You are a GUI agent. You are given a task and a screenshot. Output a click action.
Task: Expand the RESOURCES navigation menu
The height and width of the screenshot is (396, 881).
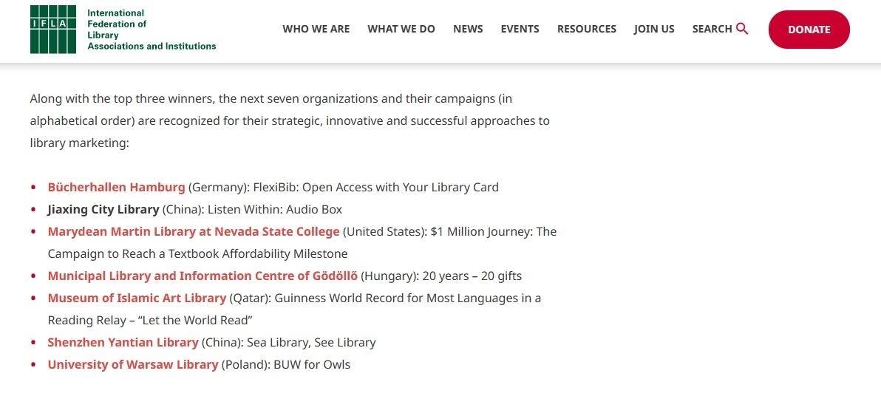(x=587, y=29)
